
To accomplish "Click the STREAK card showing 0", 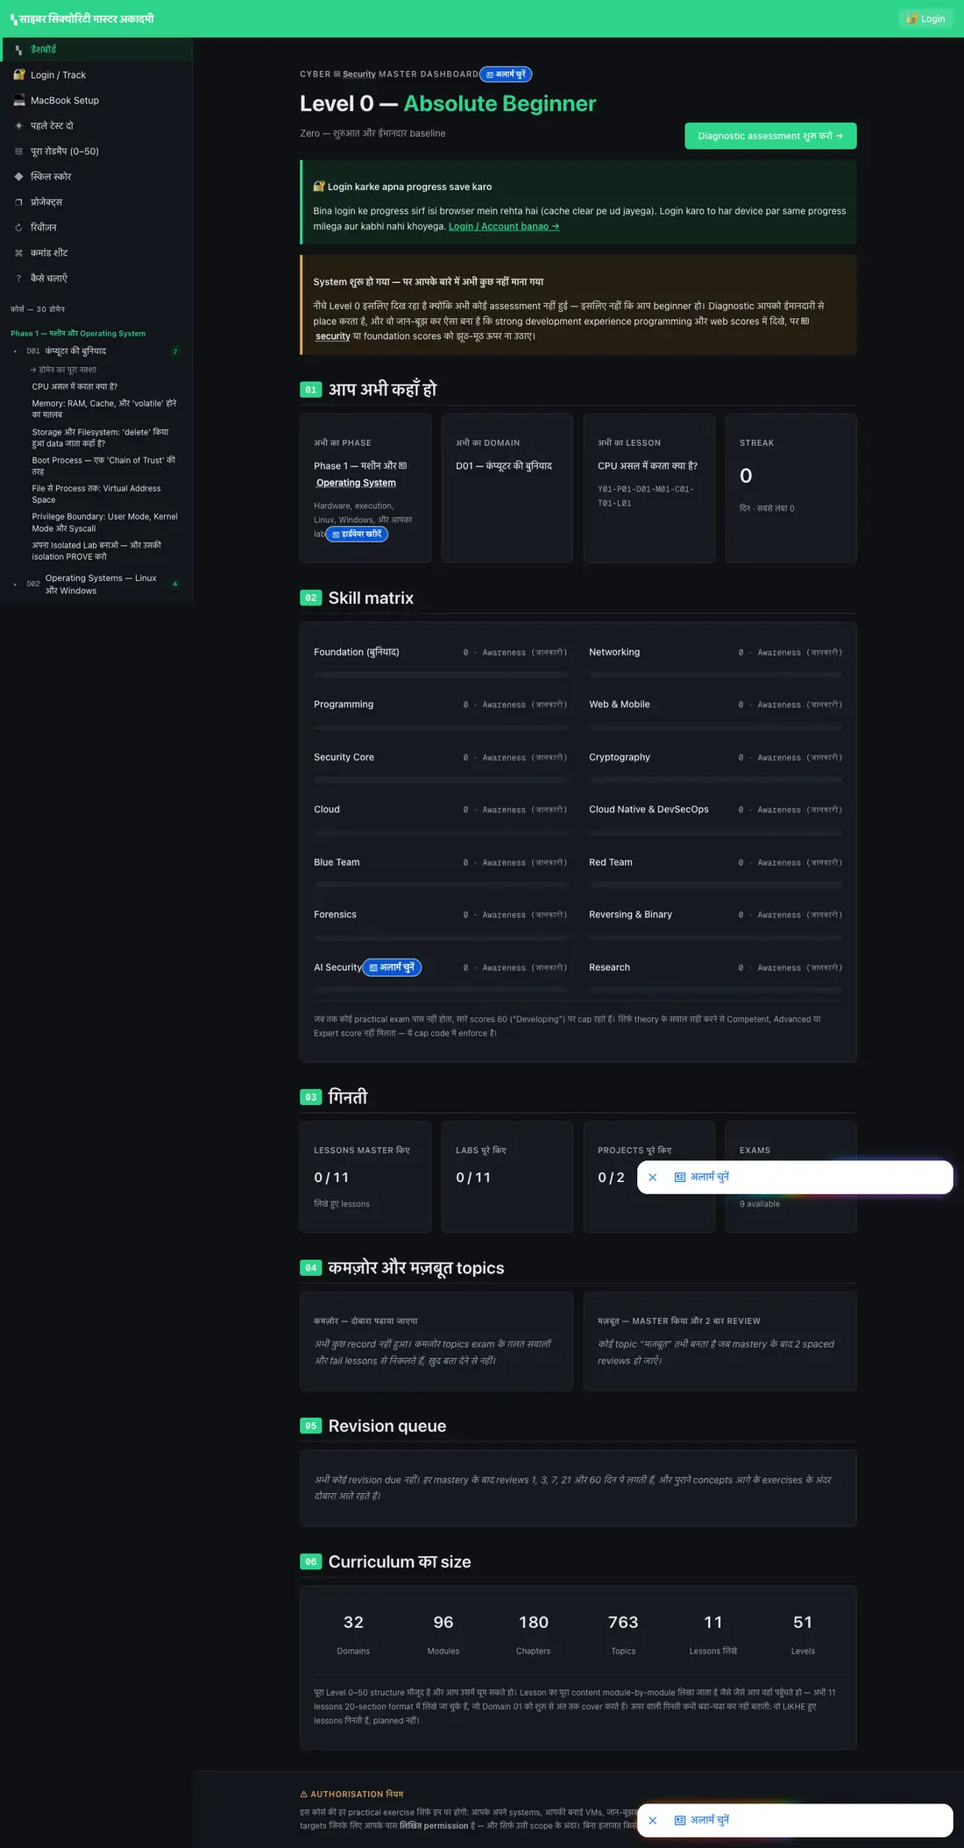I will [x=791, y=488].
